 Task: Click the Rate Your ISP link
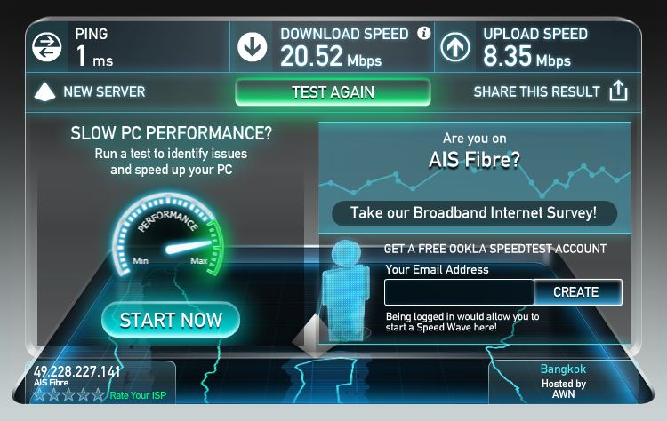(x=138, y=395)
